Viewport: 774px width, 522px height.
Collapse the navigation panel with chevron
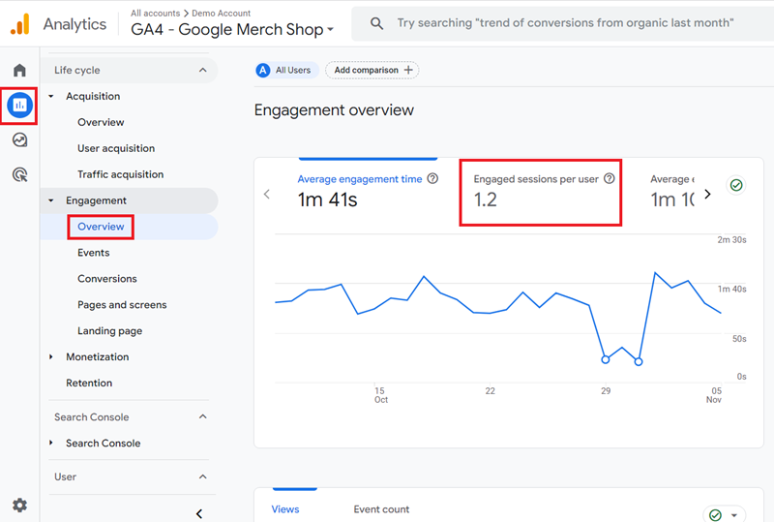point(199,513)
